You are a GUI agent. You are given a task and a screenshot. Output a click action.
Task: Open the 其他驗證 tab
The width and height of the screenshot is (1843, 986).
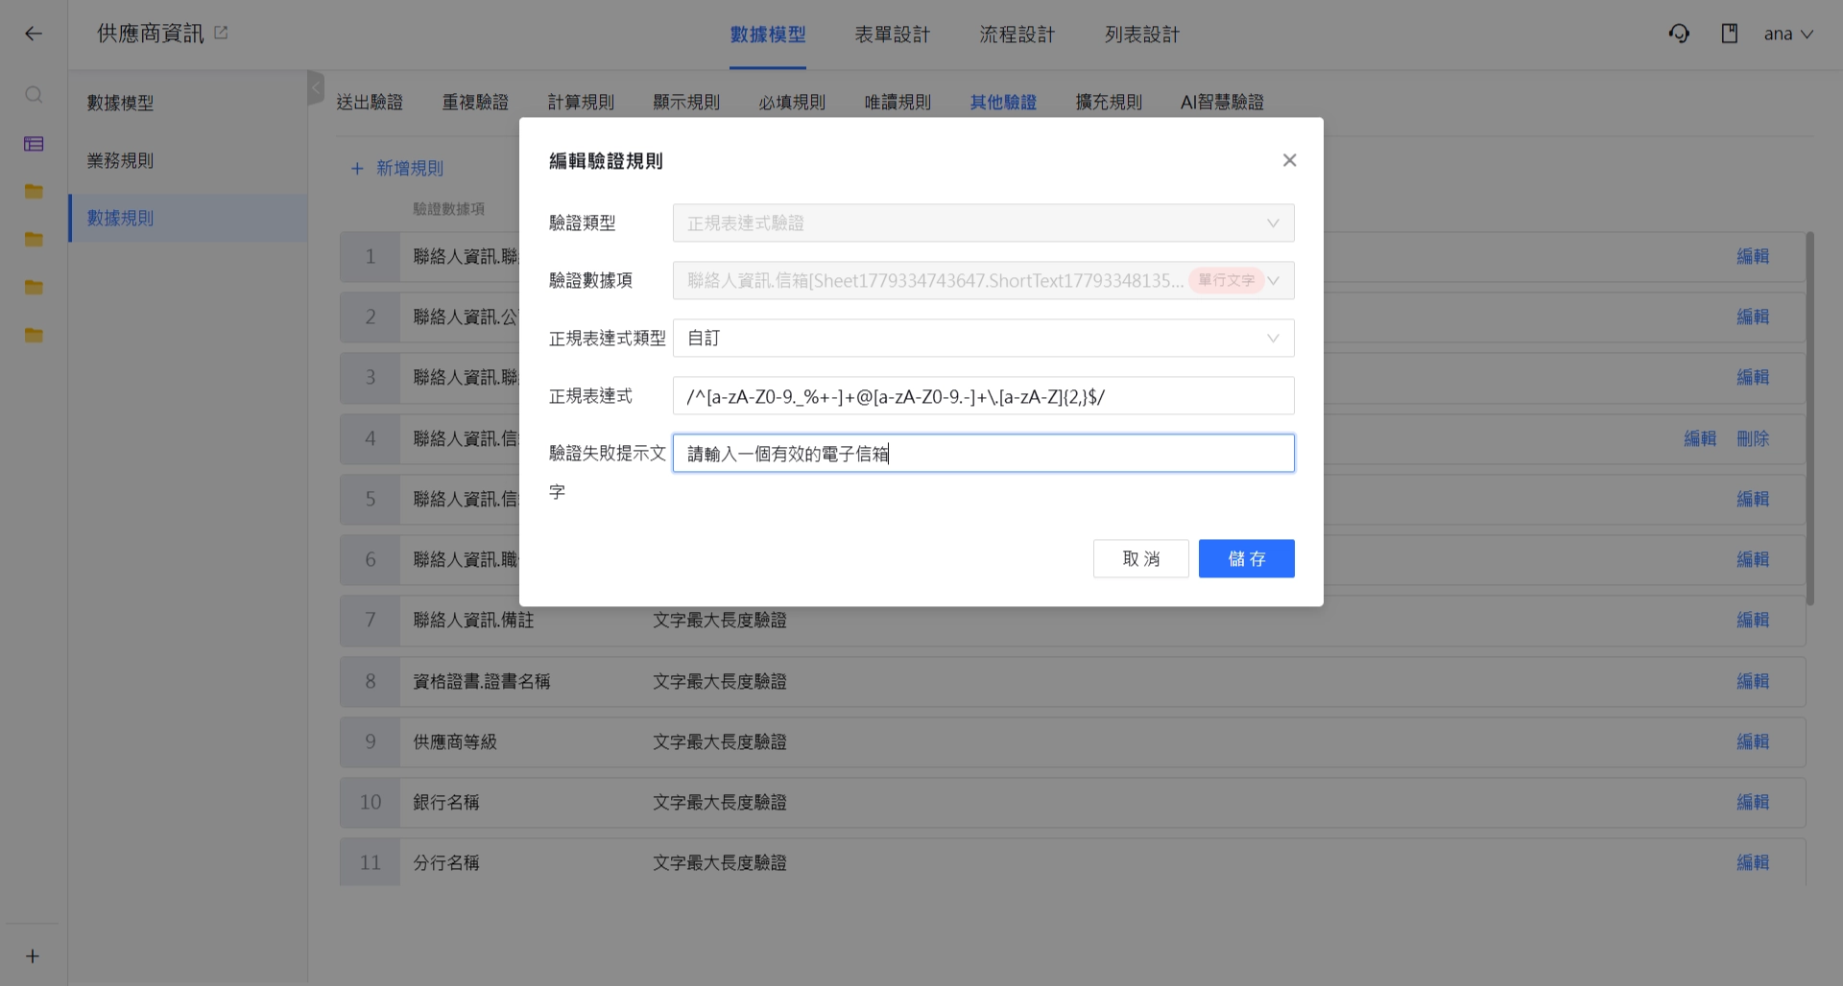(x=1003, y=102)
